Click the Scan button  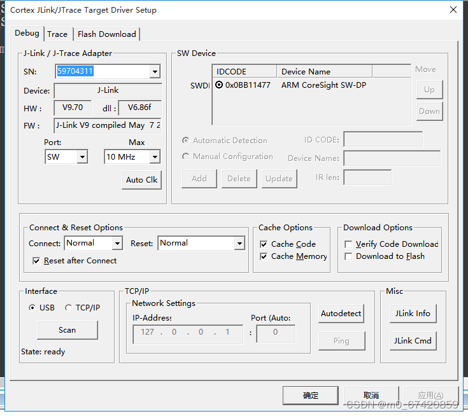[x=67, y=330]
